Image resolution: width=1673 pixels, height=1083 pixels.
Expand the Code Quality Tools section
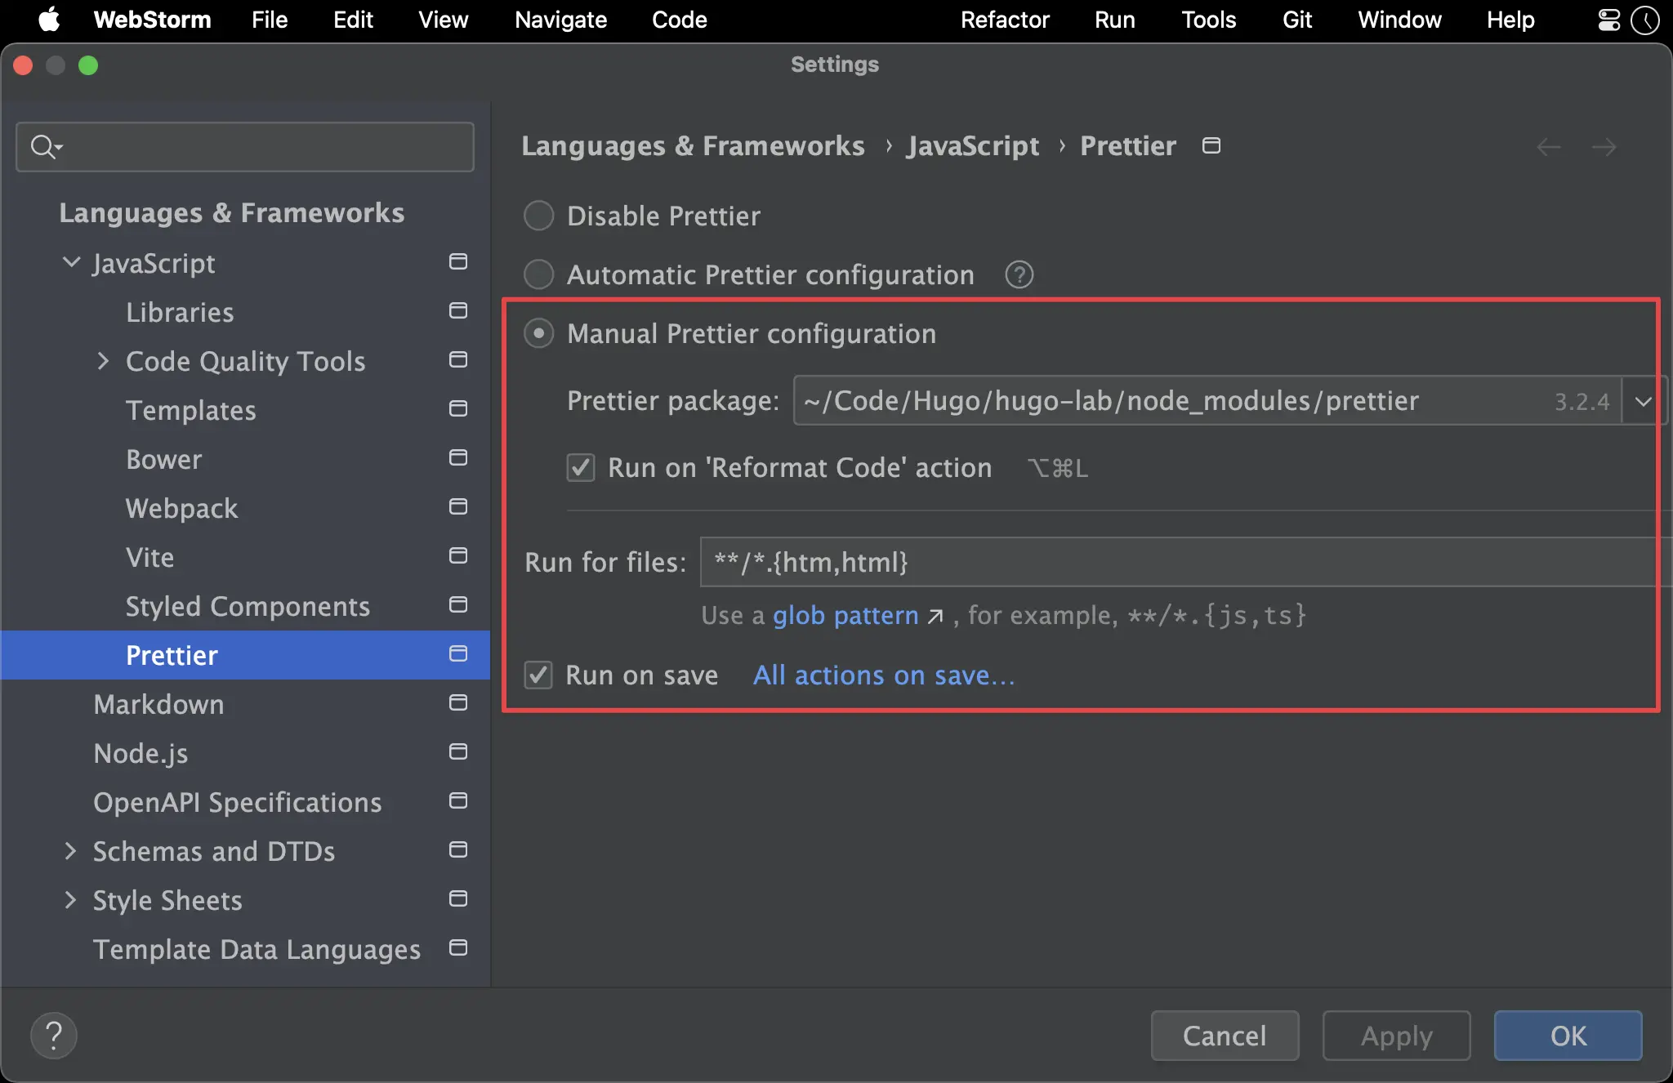104,361
